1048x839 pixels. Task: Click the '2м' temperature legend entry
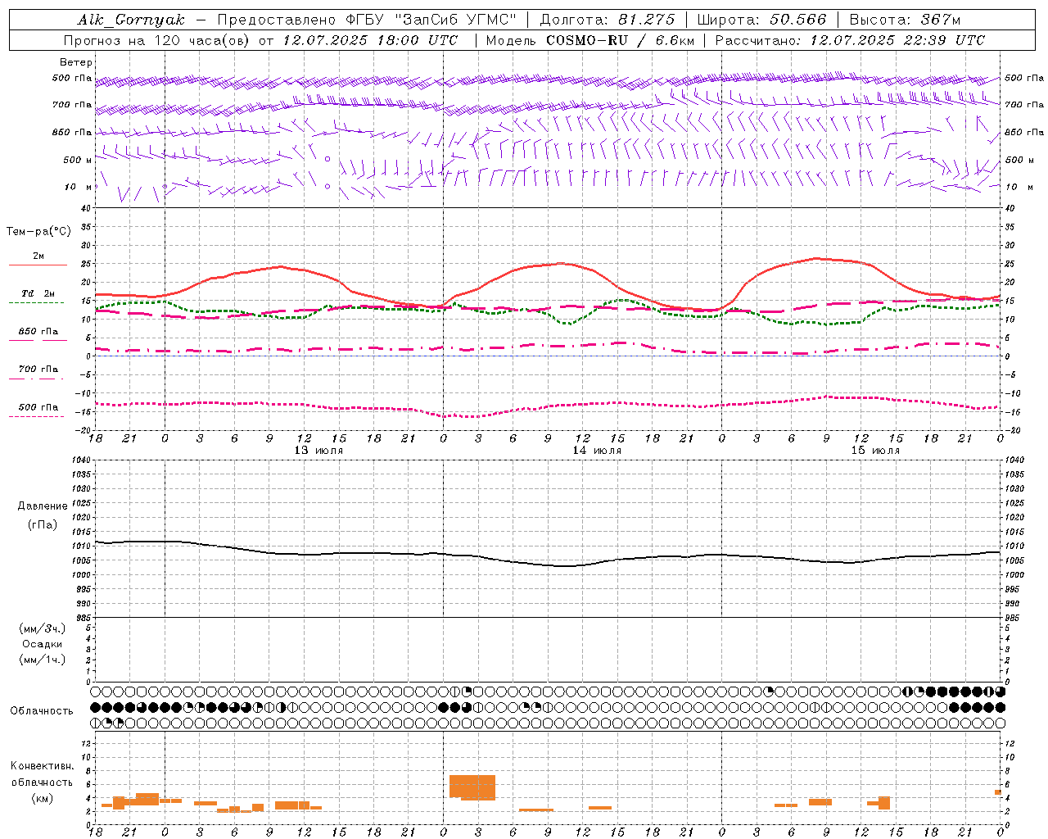pyautogui.click(x=38, y=256)
